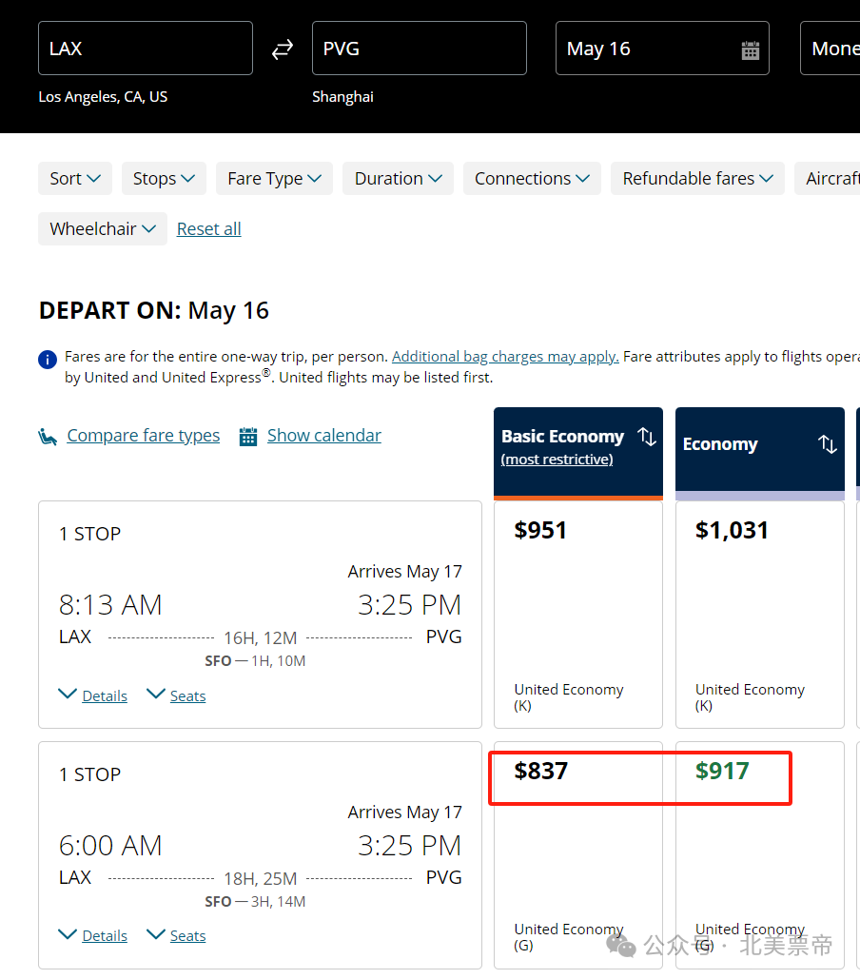Click the Basic Economy sort arrows icon

[647, 437]
